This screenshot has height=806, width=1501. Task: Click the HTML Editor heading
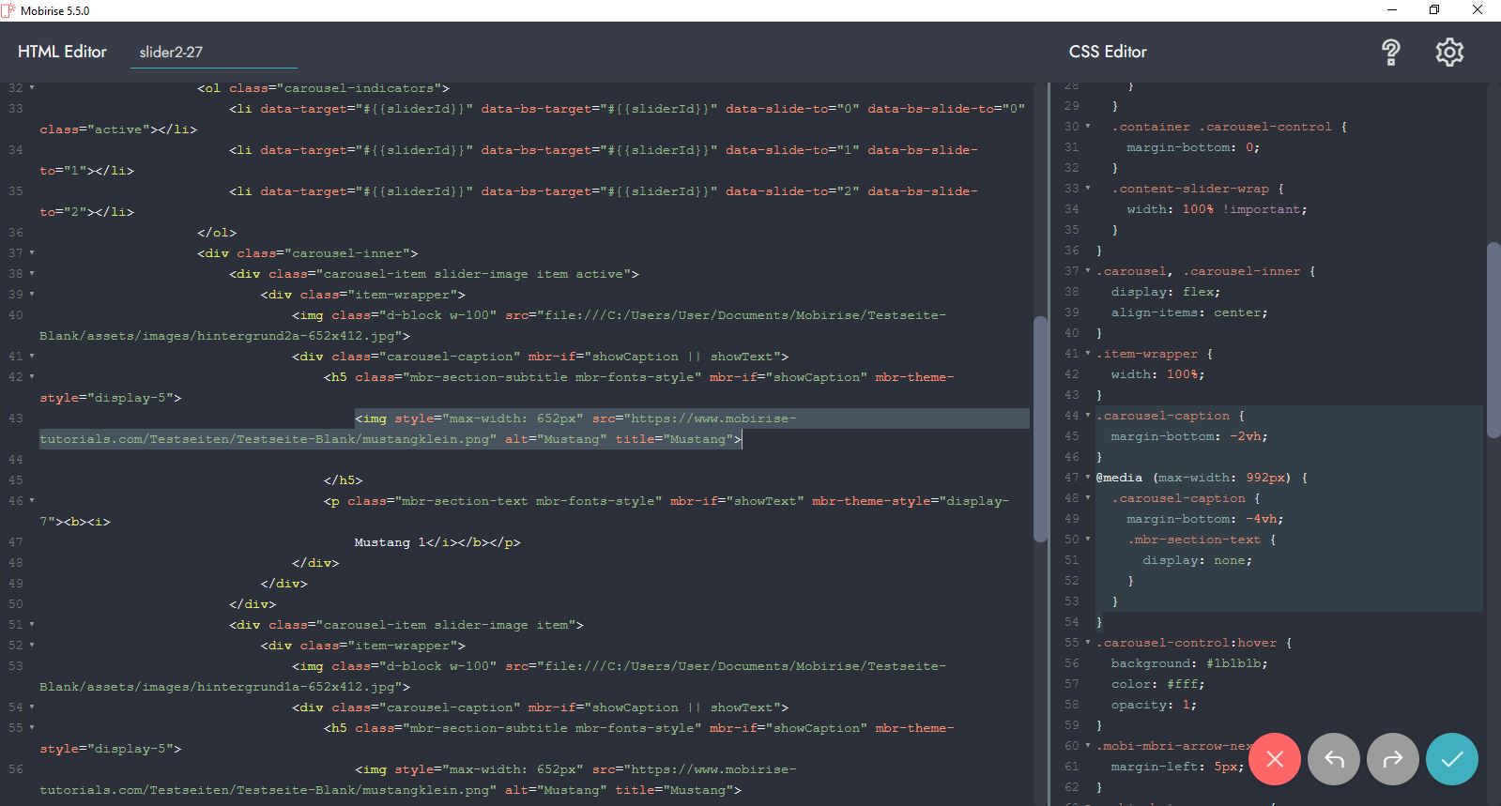62,52
